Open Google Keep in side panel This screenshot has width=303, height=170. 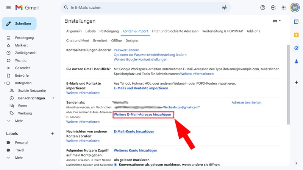pyautogui.click(x=296, y=35)
